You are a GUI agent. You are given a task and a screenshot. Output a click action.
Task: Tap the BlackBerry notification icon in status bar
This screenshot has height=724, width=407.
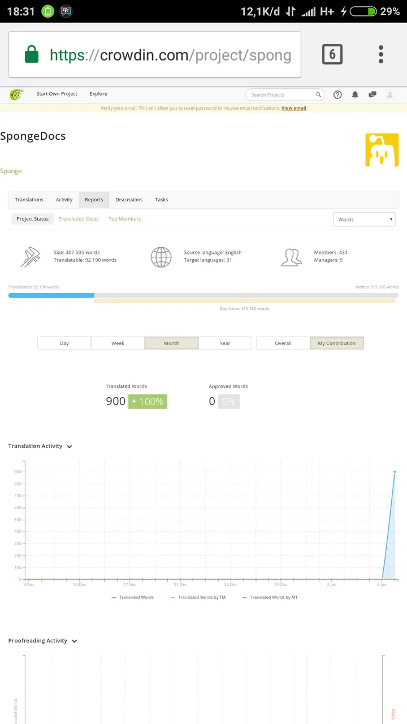[66, 11]
